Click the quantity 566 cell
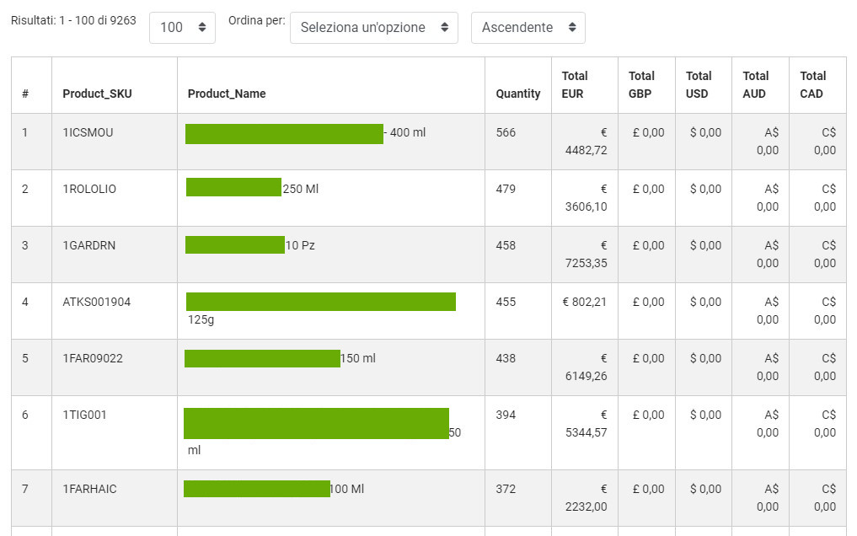Viewport: 857px width, 536px height. coord(506,133)
